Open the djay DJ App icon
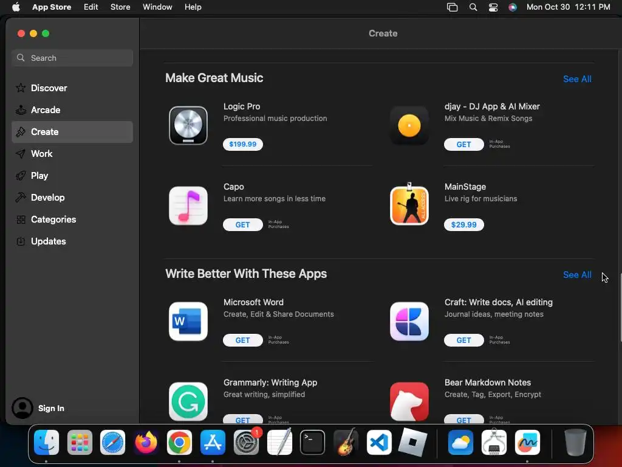Image resolution: width=622 pixels, height=467 pixels. point(409,125)
